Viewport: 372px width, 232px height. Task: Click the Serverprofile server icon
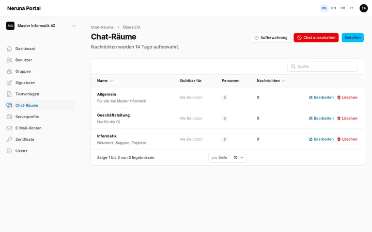tap(9, 117)
